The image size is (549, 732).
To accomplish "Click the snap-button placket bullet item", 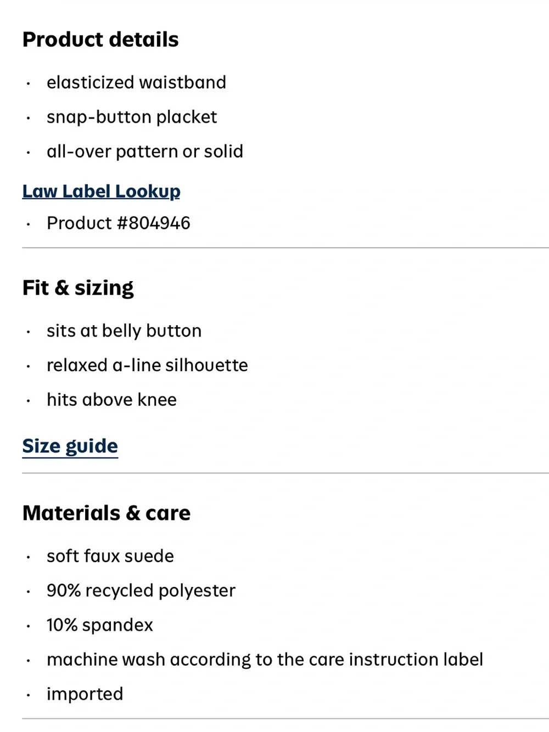I will [x=132, y=117].
